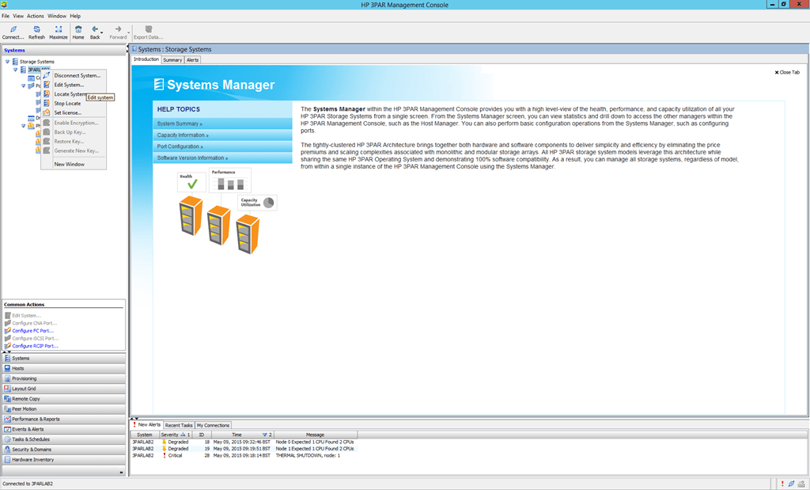Open the Layout Grid pane
810x490 pixels.
pyautogui.click(x=63, y=389)
